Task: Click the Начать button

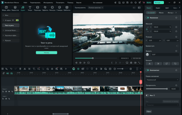Action: point(46,53)
